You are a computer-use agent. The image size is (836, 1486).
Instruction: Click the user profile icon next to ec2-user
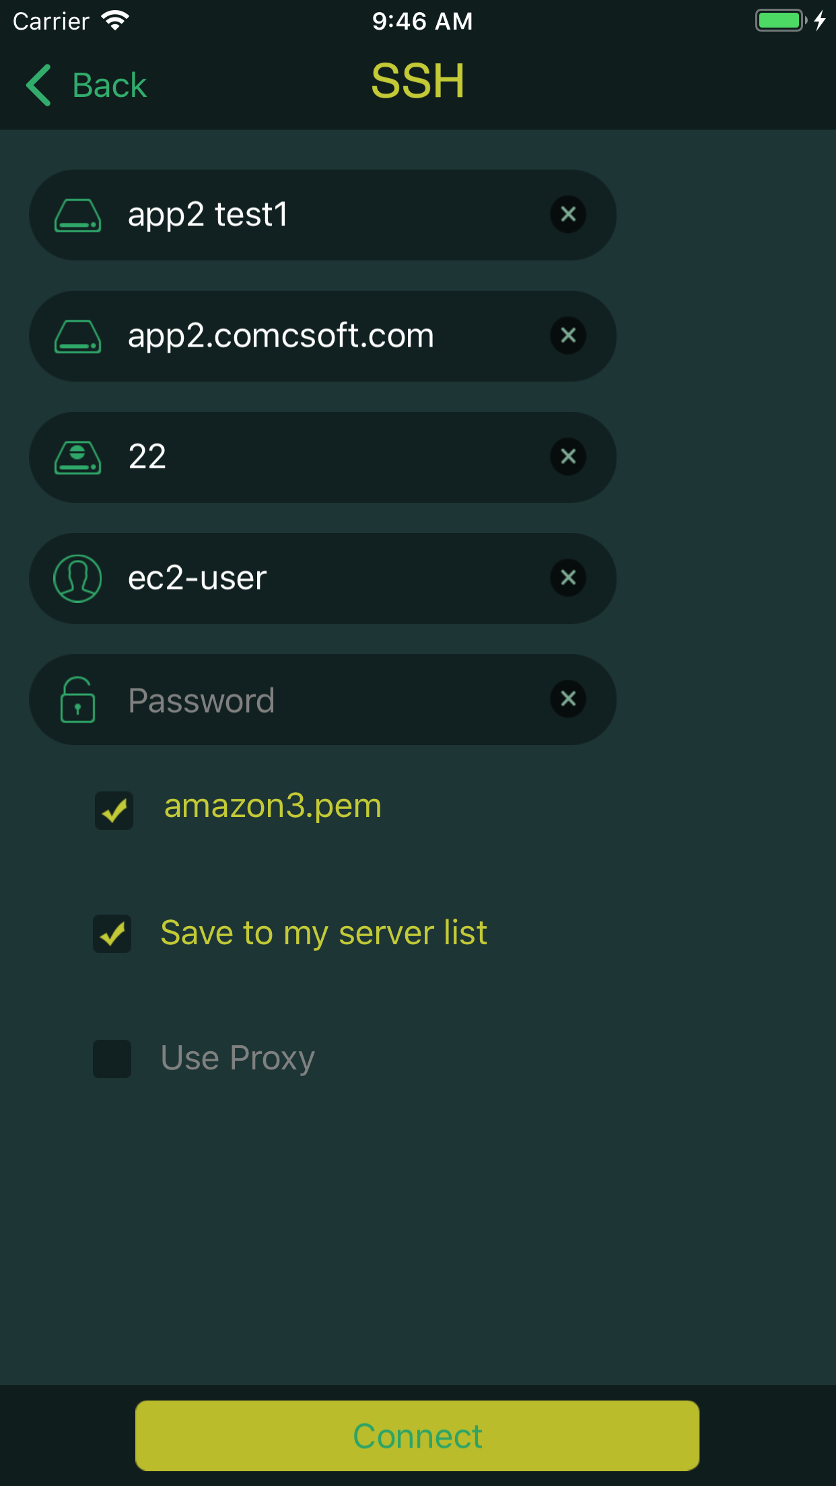coord(77,577)
